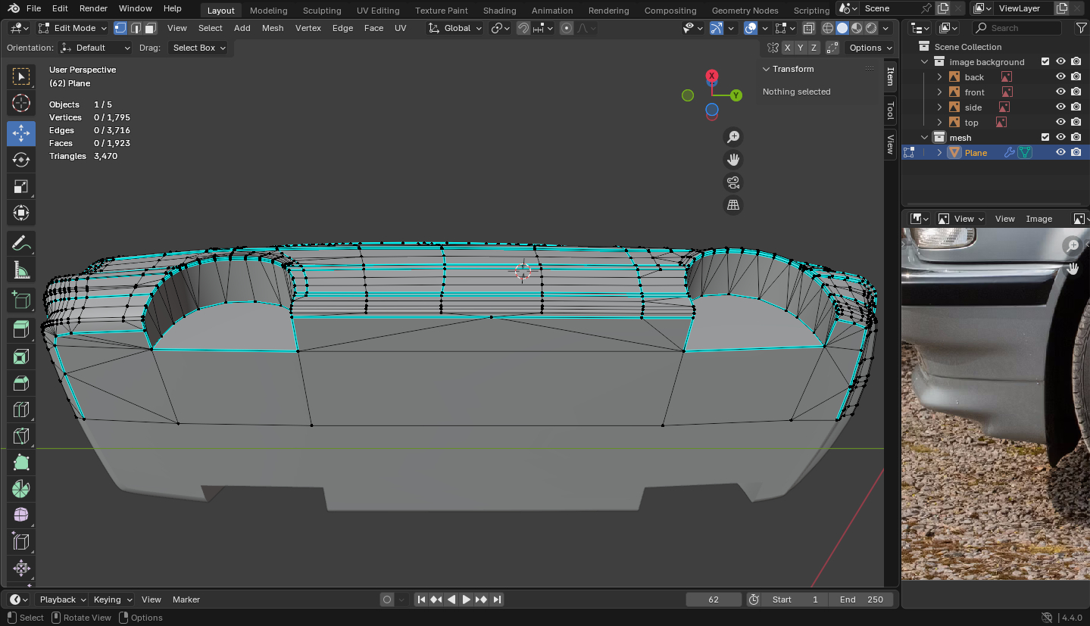The image size is (1090, 626).
Task: Hide the front image in viewport
Action: [1060, 92]
